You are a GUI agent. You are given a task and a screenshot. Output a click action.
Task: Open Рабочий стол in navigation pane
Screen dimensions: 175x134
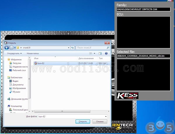click(x=19, y=70)
